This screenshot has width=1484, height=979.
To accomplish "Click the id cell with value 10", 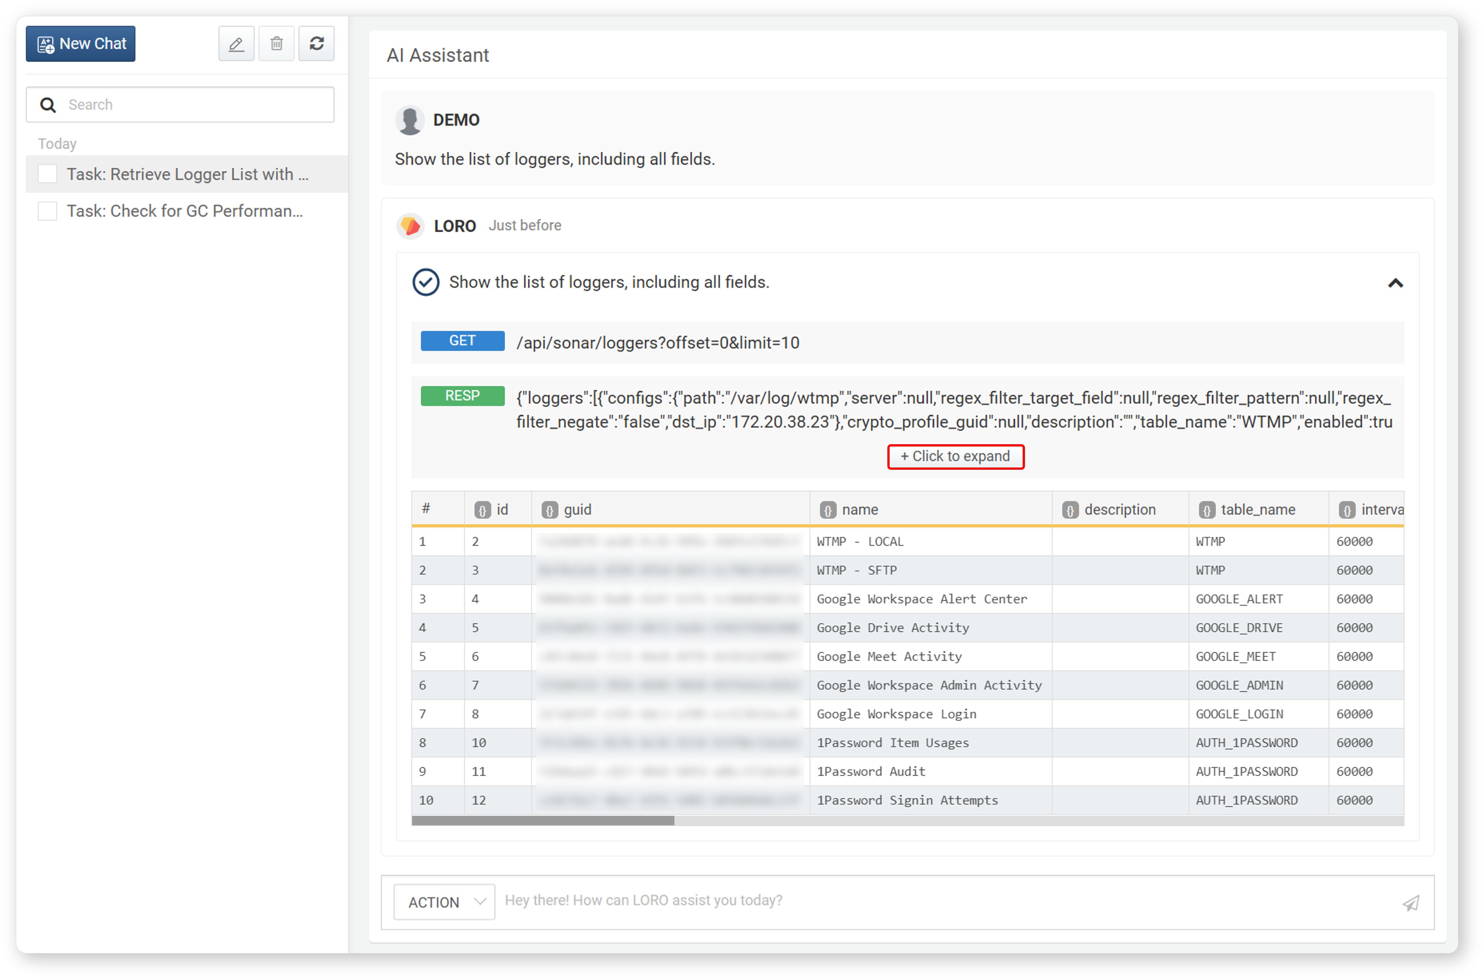I will (498, 743).
